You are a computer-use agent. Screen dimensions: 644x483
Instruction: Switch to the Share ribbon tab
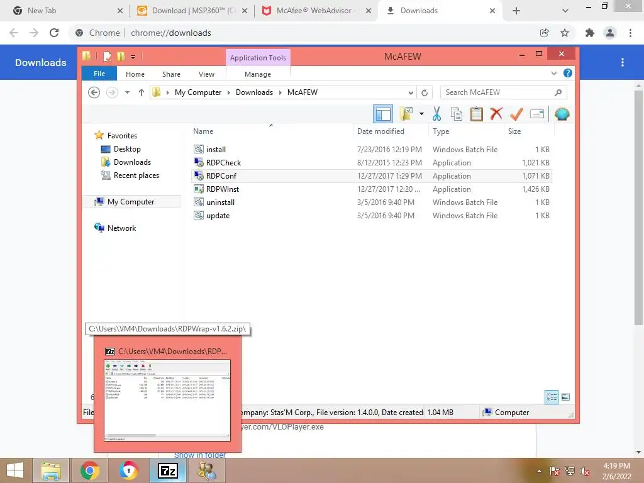click(x=171, y=74)
